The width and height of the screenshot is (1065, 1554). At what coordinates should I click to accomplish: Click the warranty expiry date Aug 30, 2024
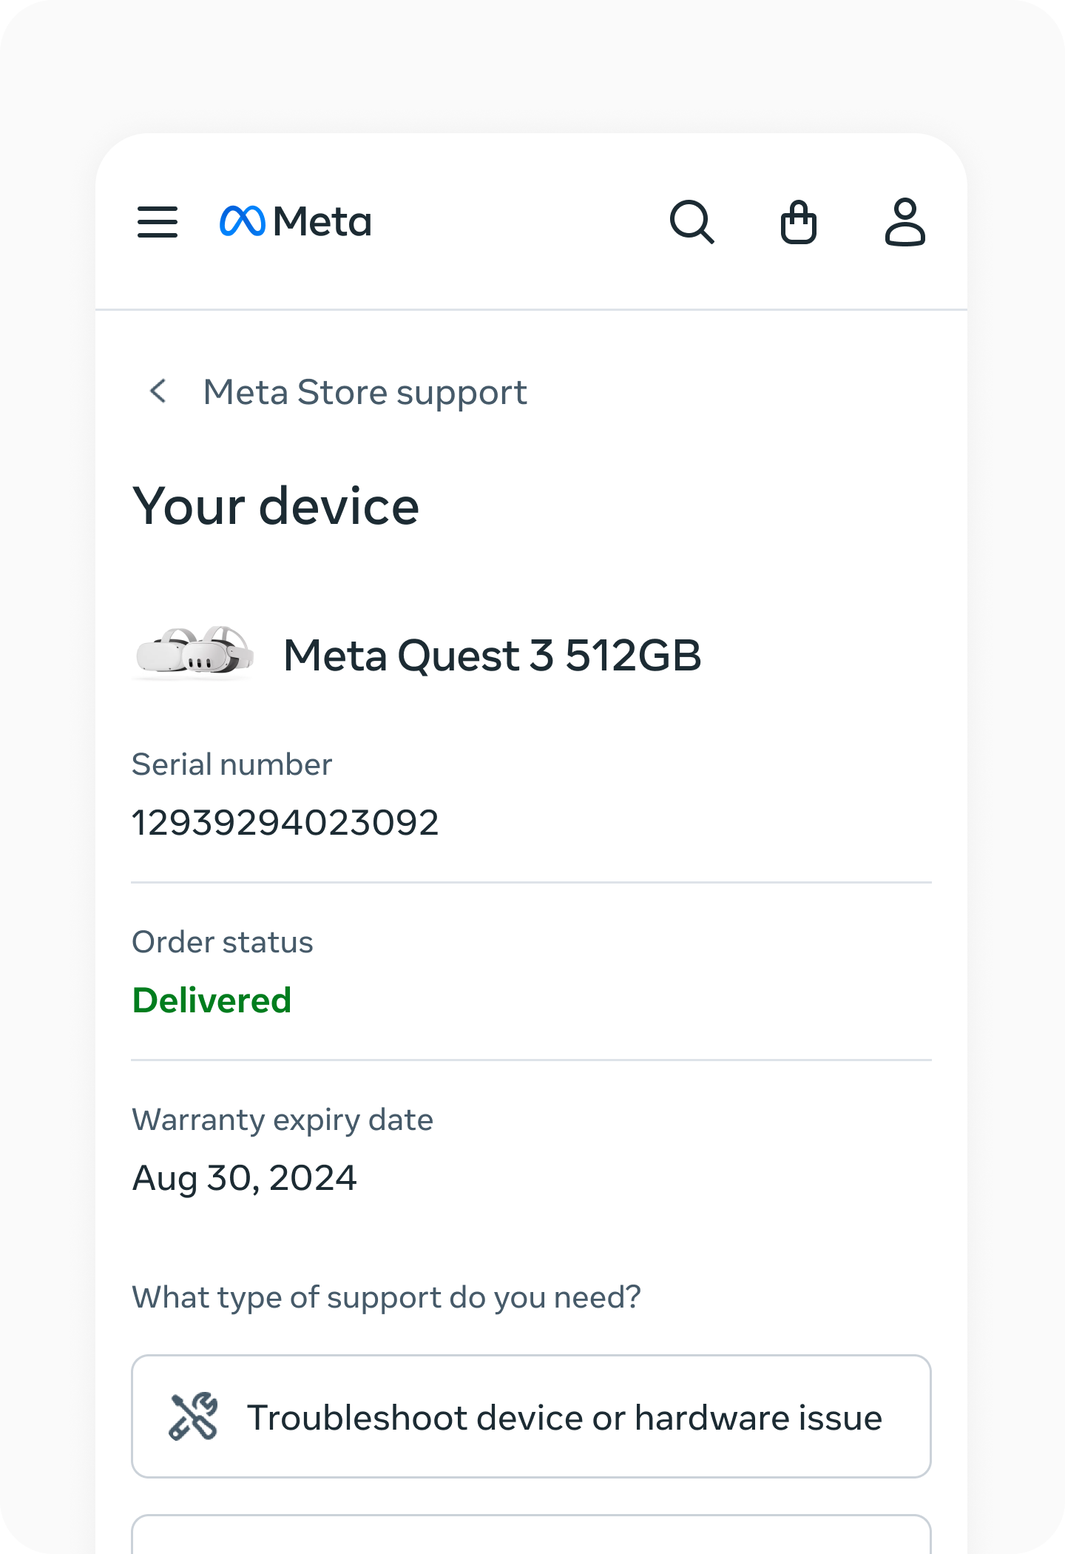pyautogui.click(x=244, y=1178)
